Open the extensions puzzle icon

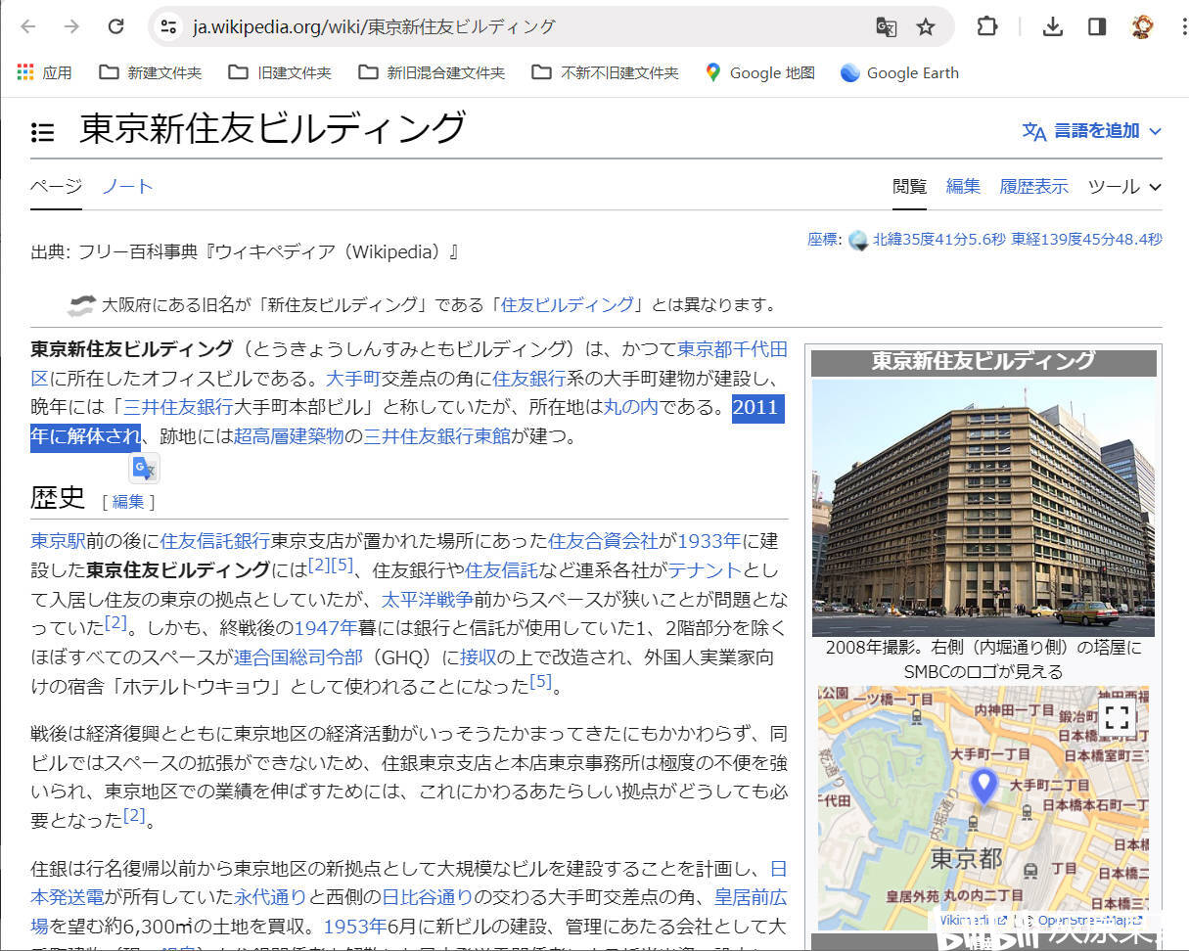[x=987, y=26]
